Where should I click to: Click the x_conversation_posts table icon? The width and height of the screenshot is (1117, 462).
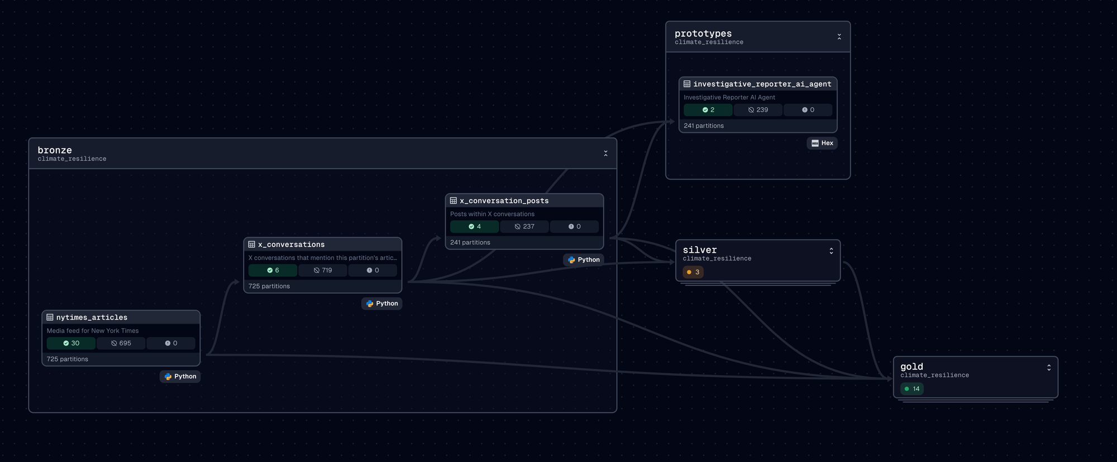click(454, 201)
